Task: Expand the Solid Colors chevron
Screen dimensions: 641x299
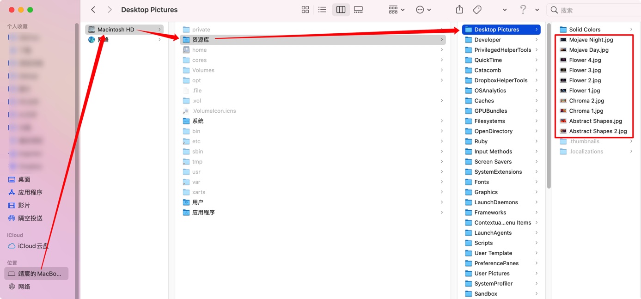Action: (x=631, y=30)
